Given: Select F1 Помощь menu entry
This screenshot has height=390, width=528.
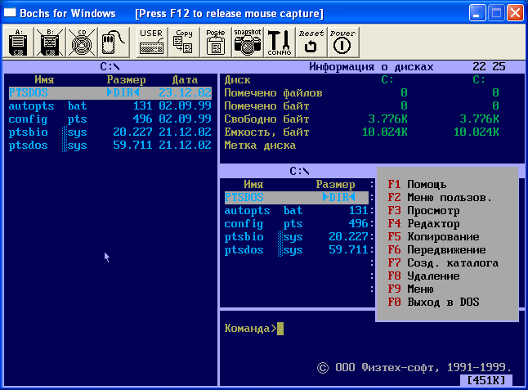Looking at the screenshot, I should 417,184.
